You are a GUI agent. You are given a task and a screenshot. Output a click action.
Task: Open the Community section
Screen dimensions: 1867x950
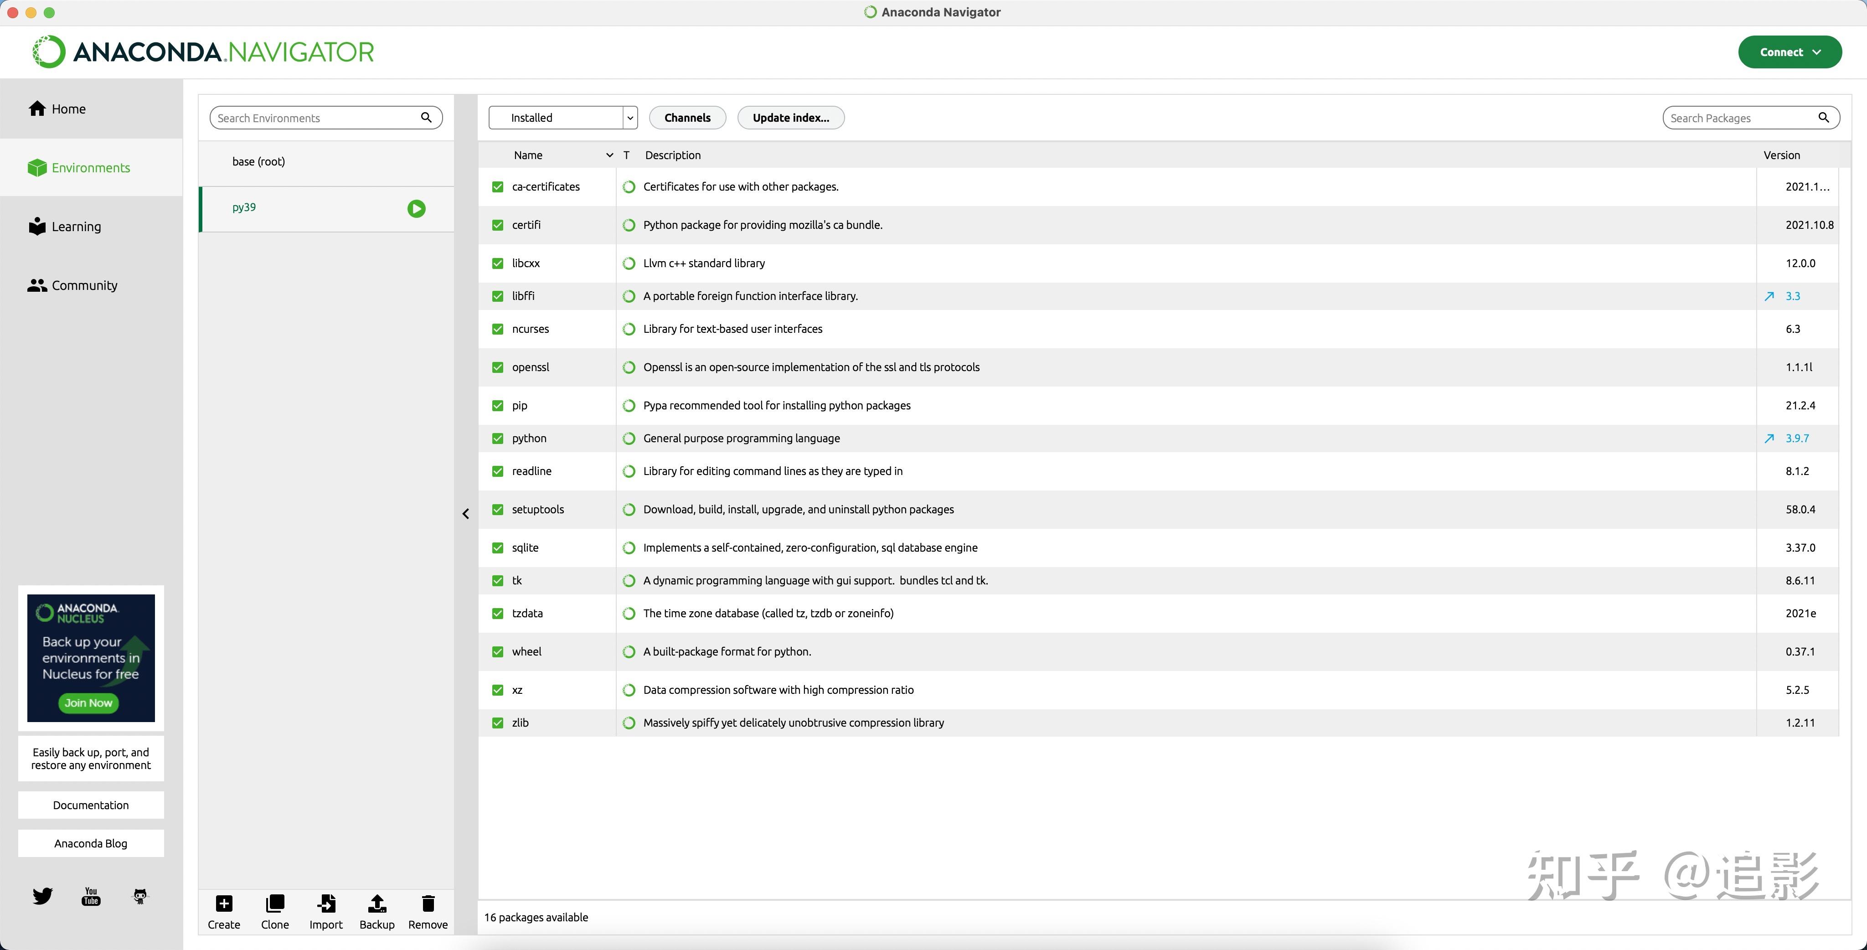[x=91, y=285]
